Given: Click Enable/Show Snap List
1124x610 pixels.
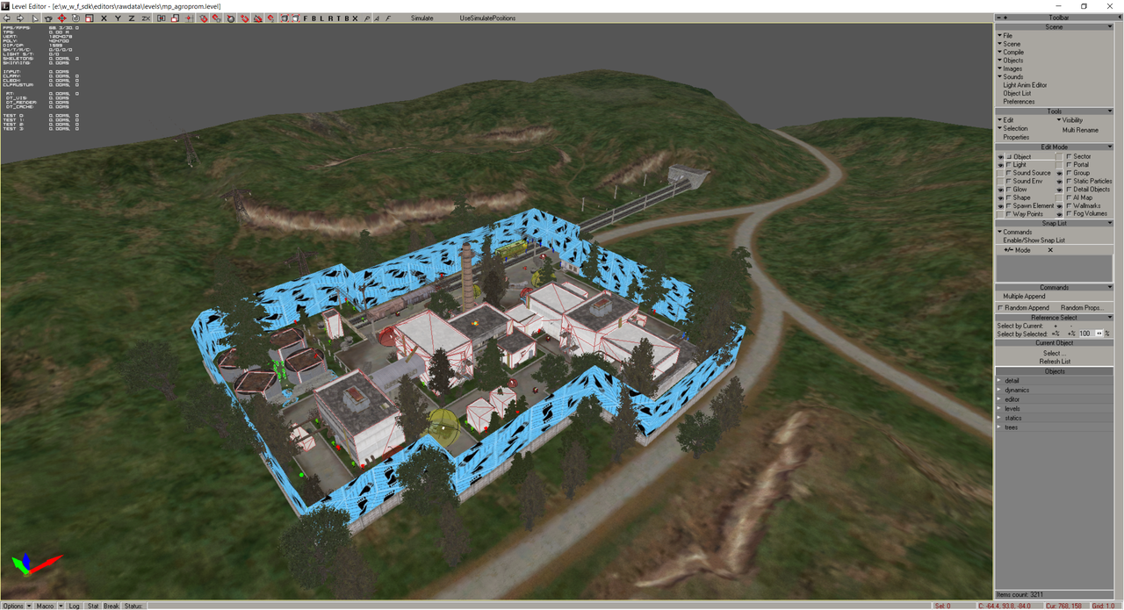Looking at the screenshot, I should point(1034,240).
